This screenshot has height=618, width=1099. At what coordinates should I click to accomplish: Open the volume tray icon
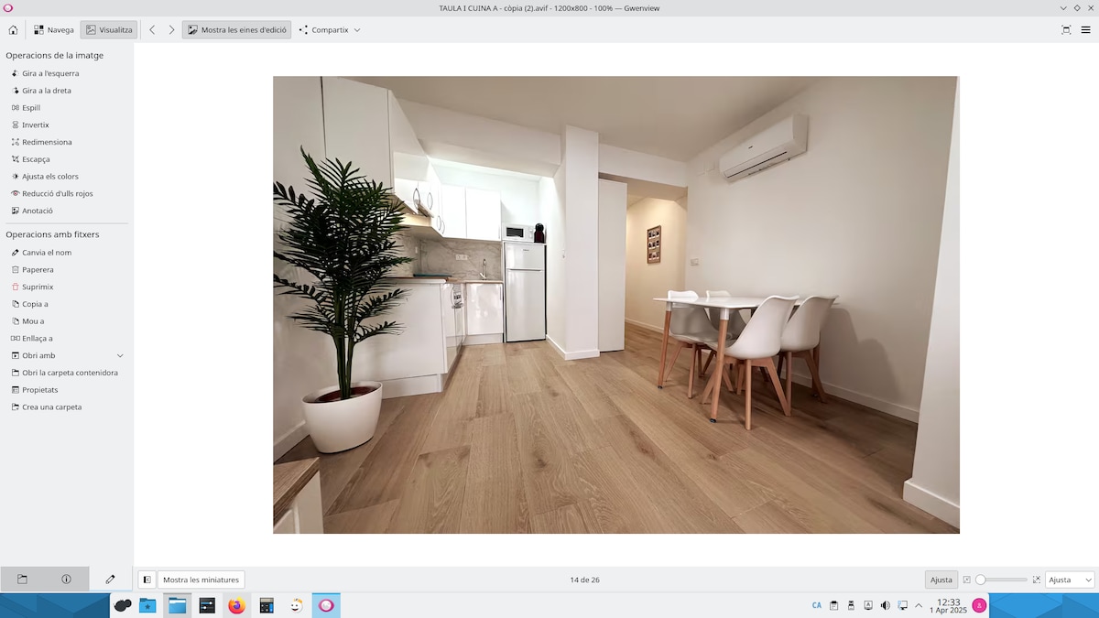(x=886, y=605)
